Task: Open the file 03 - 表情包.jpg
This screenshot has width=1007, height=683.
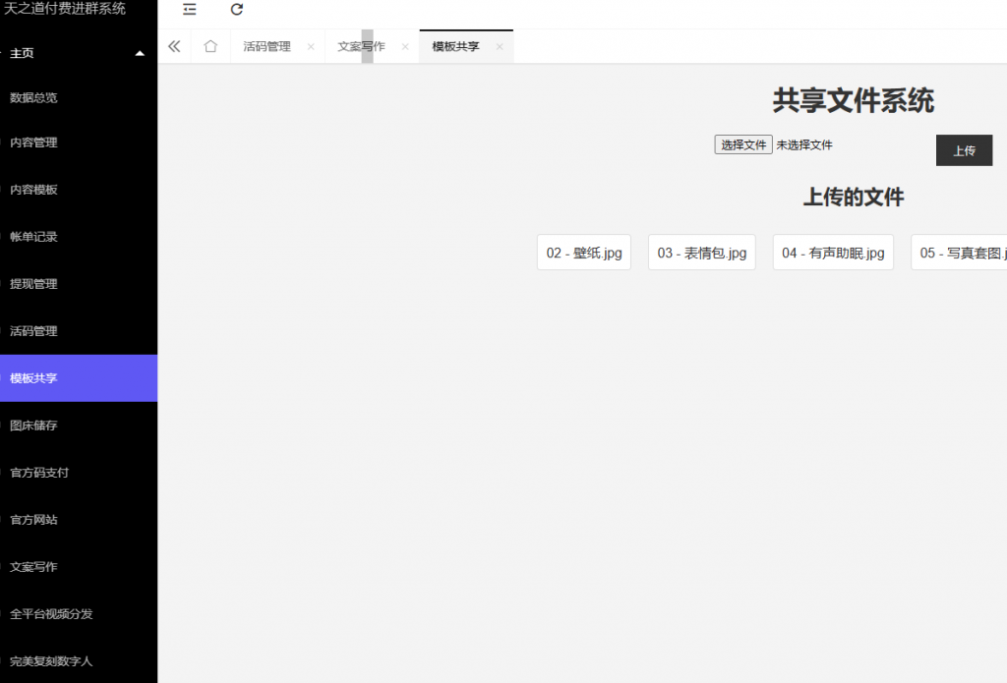Action: 701,253
